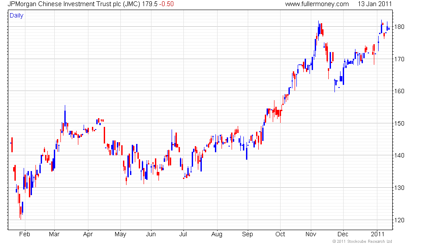Click the 130 price axis label
The image size is (429, 245).
click(399, 188)
